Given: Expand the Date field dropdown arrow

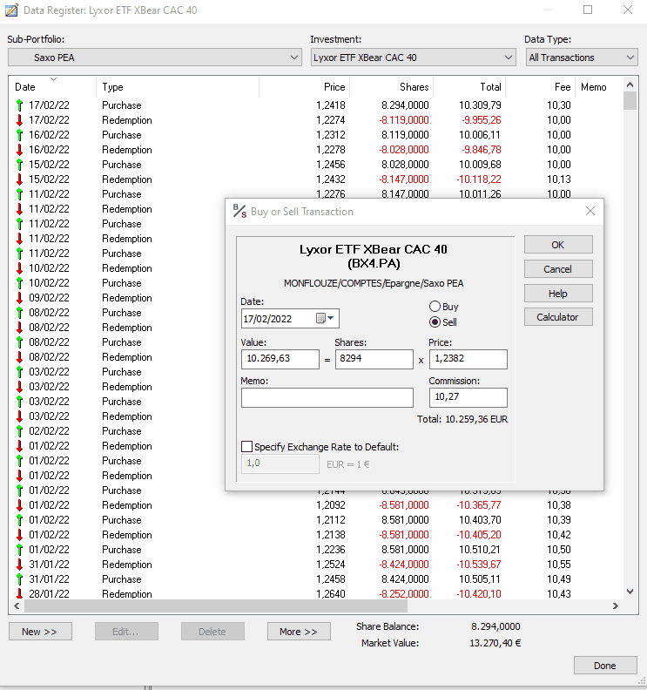Looking at the screenshot, I should (x=331, y=318).
